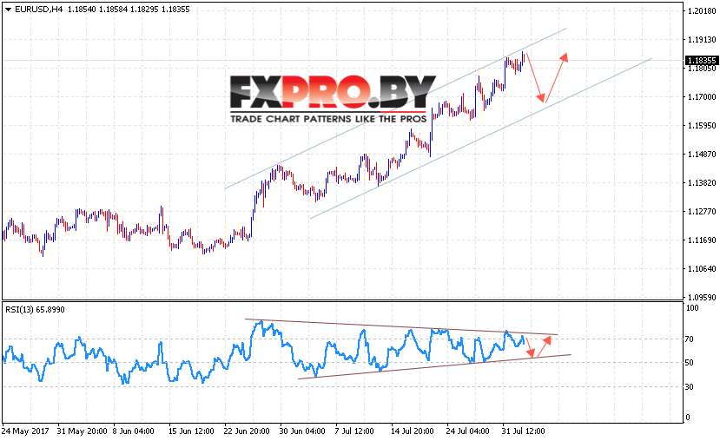The image size is (720, 441).
Task: Select the price axis value 1.15950
Action: [x=702, y=125]
